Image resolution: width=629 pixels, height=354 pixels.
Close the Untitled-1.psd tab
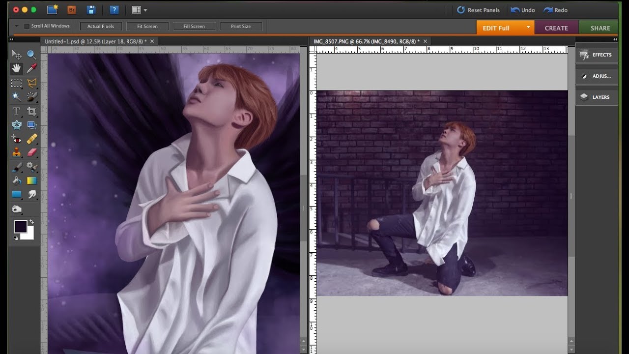152,41
